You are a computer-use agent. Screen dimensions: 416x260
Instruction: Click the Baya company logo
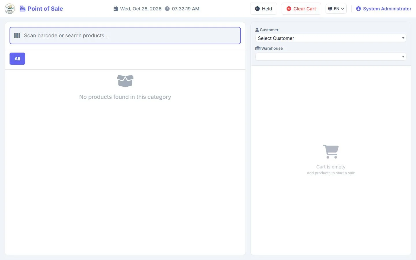tap(10, 9)
